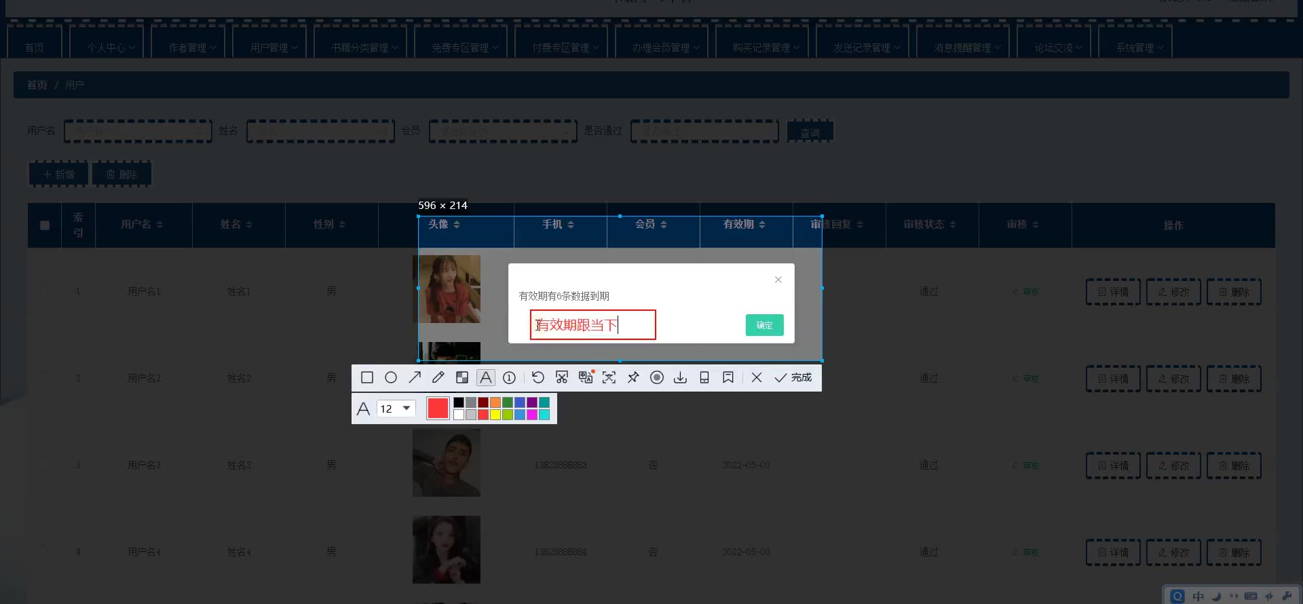The height and width of the screenshot is (604, 1303).
Task: Pick the magenta color swatch
Action: click(532, 415)
